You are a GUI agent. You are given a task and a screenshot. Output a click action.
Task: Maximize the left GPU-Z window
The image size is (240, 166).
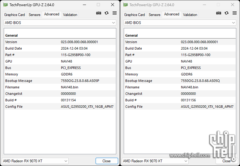tap(98, 5)
